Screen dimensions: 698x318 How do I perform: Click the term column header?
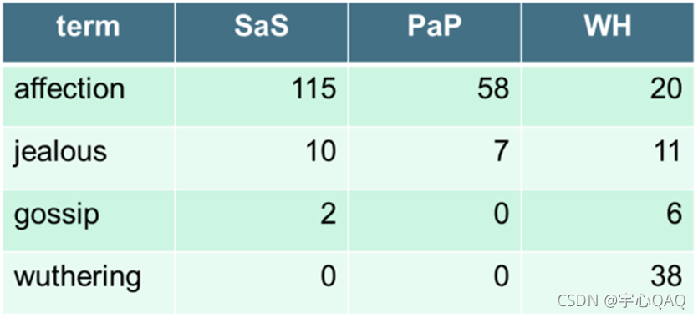tap(88, 32)
